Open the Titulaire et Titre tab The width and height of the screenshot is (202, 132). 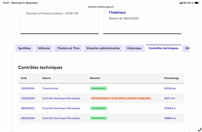tap(68, 48)
